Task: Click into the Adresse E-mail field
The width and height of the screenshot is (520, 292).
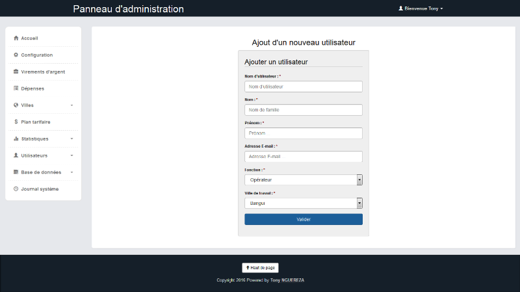Action: point(303,157)
